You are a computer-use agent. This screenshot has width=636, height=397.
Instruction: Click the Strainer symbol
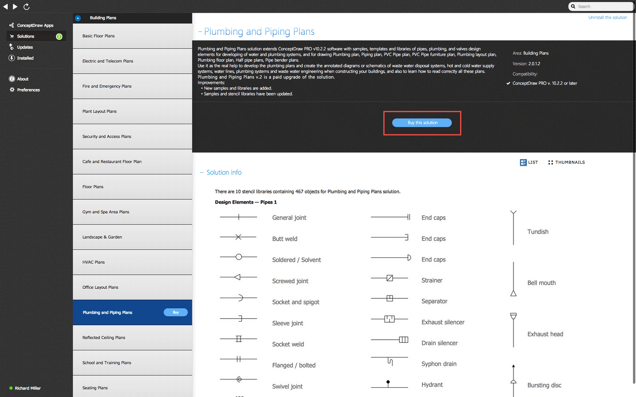[390, 278]
